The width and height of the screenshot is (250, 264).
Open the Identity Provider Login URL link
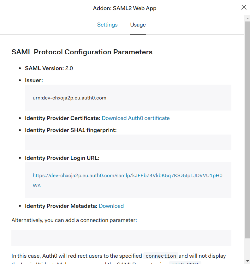pyautogui.click(x=128, y=181)
